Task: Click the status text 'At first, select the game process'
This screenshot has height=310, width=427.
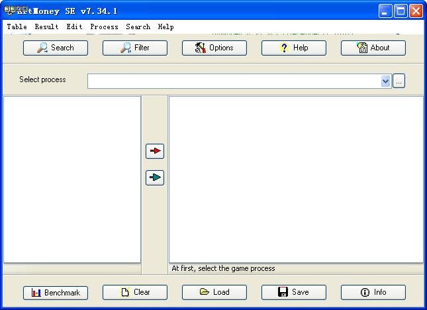Action: coord(223,268)
